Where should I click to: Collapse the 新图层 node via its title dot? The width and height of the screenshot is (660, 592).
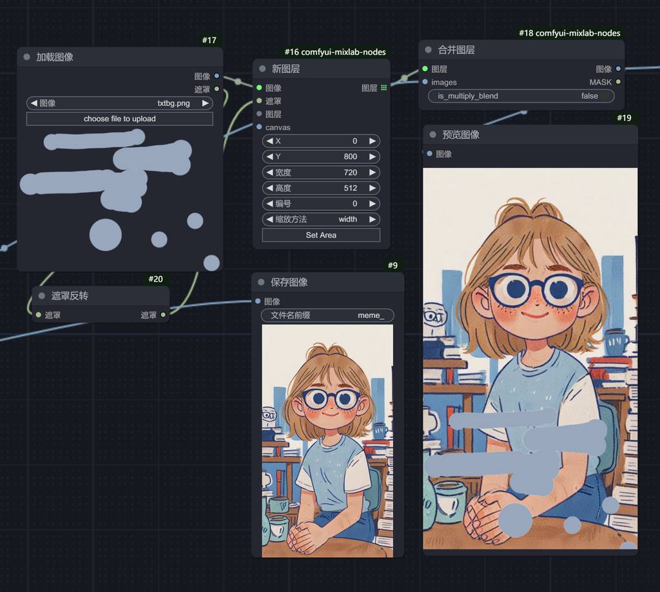click(x=263, y=69)
